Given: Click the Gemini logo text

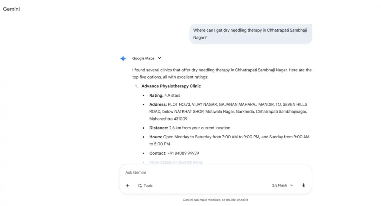Looking at the screenshot, I should 12,9.
